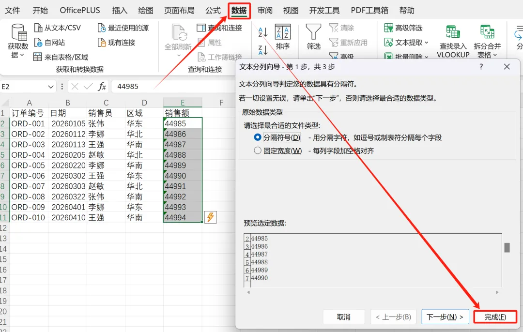The image size is (523, 332).
Task: Click 取消 cancel button in wizard
Action: [343, 317]
